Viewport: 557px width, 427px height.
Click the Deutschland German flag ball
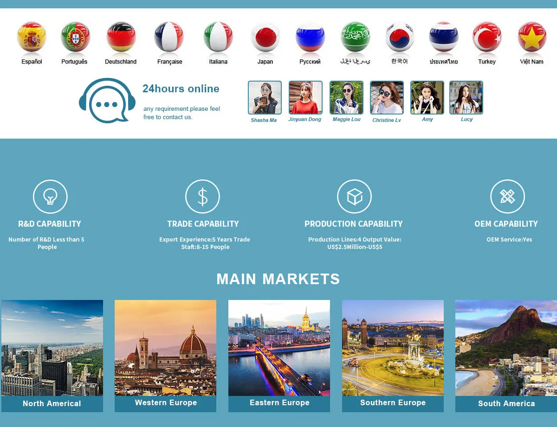(x=121, y=37)
